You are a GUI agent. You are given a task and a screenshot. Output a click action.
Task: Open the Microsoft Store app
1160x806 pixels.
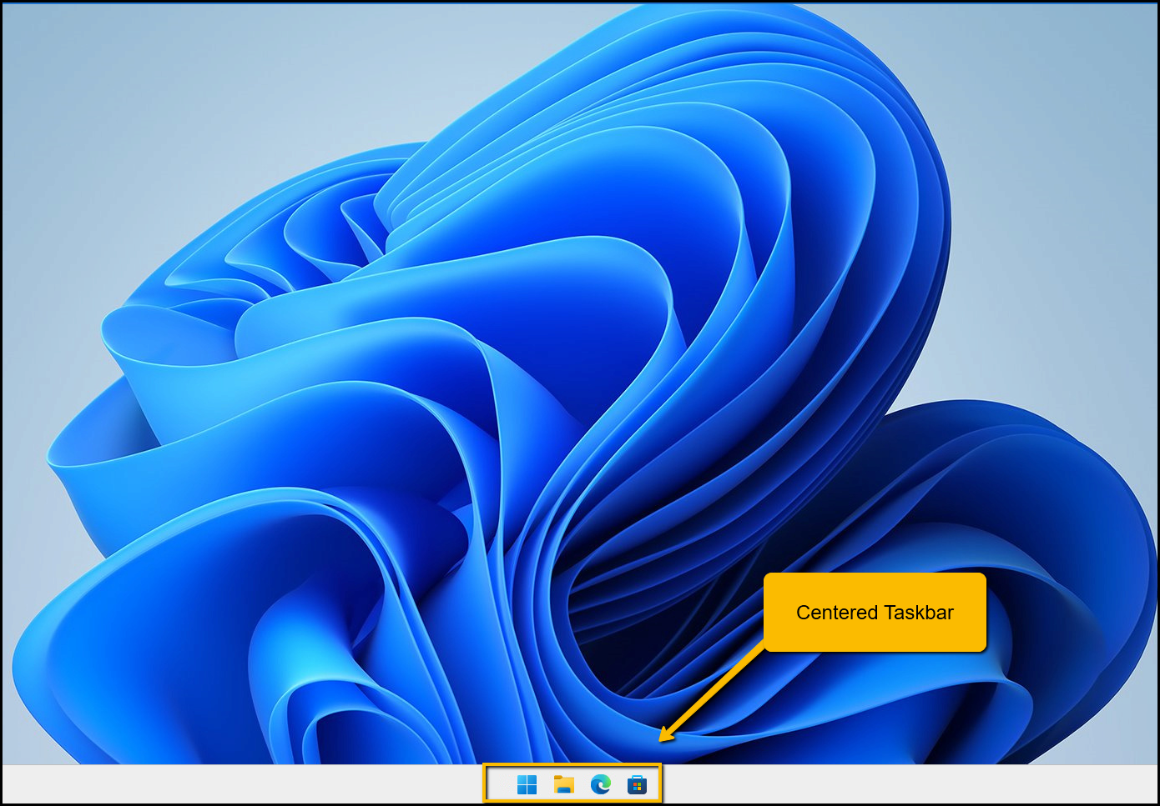(637, 784)
